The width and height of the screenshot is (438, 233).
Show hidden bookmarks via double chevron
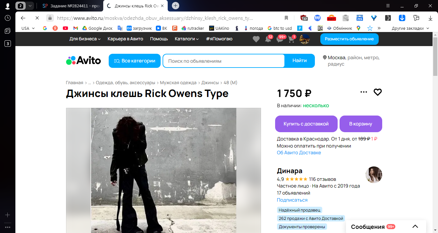coord(379,28)
